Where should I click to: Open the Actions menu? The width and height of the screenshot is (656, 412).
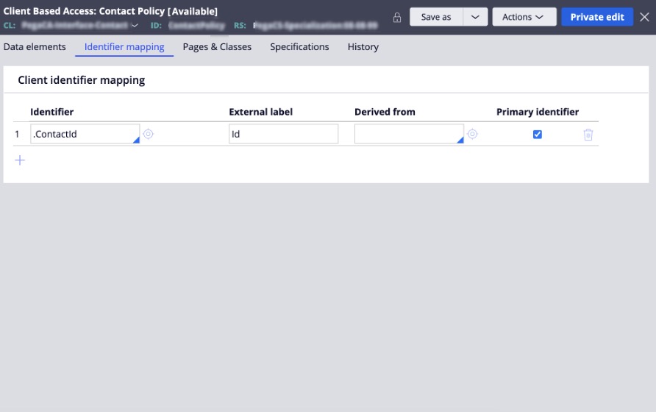[523, 17]
